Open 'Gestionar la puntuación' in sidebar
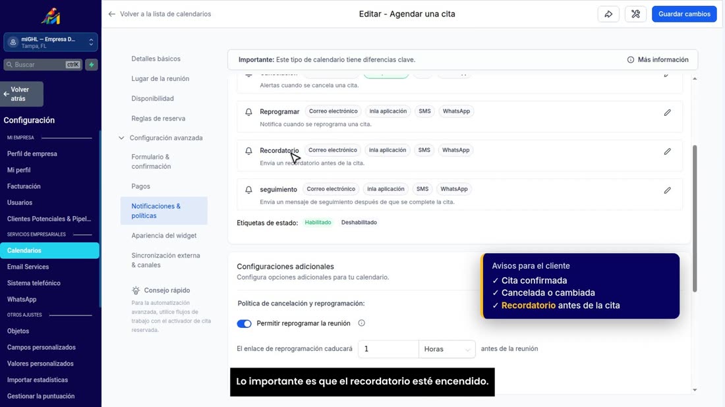This screenshot has width=725, height=407. pyautogui.click(x=41, y=396)
